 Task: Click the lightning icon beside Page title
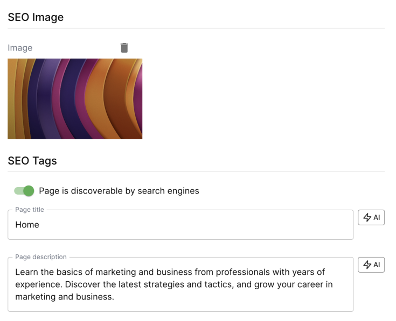click(x=367, y=218)
